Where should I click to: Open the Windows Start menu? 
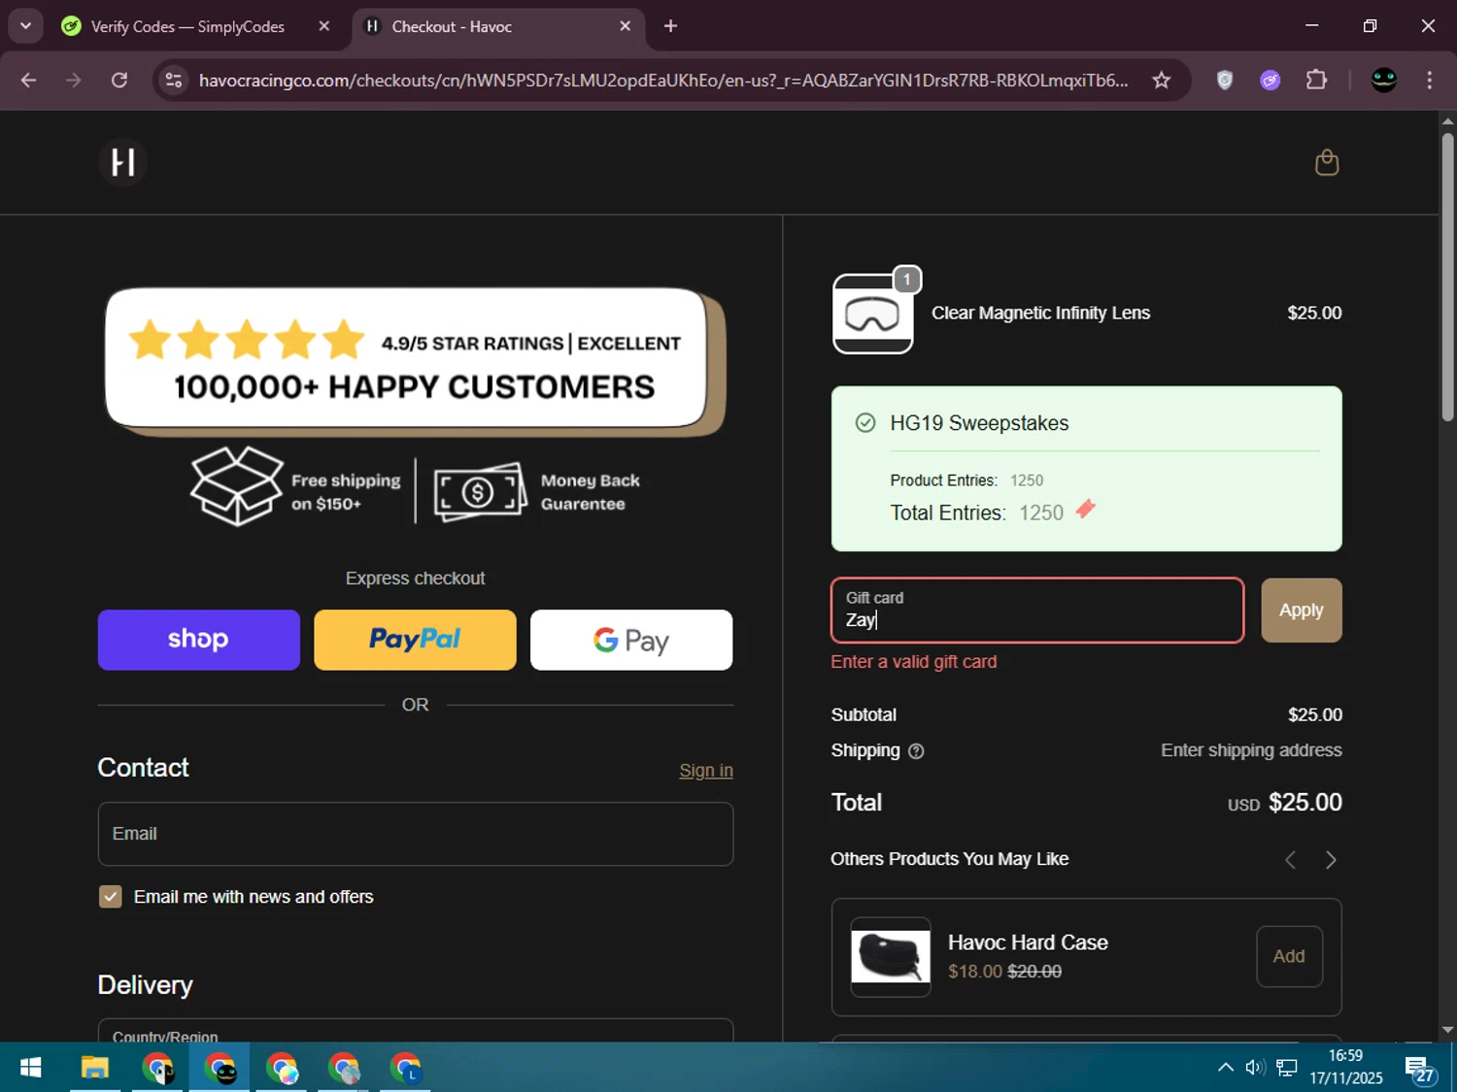coord(30,1068)
